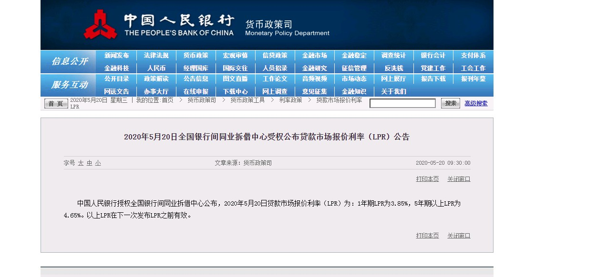Open 宏观审慎 navigation item
Screen dimensions: 607x277
pyautogui.click(x=235, y=56)
